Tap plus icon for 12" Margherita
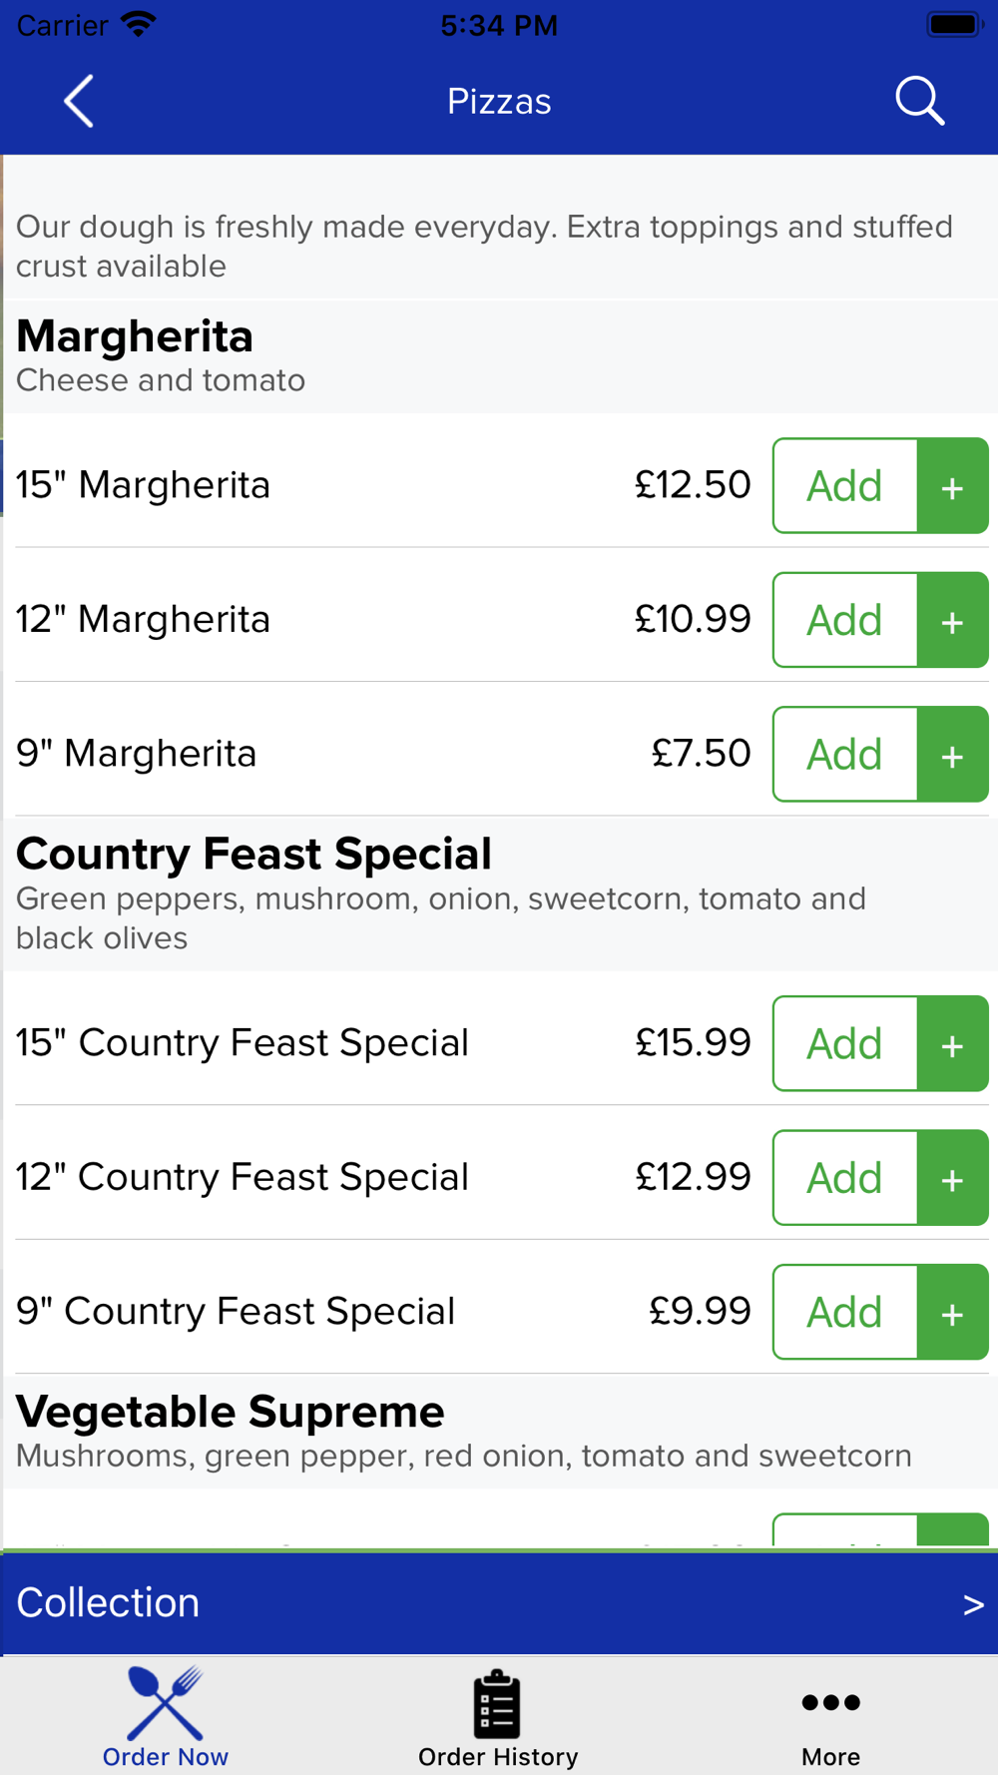 [953, 620]
